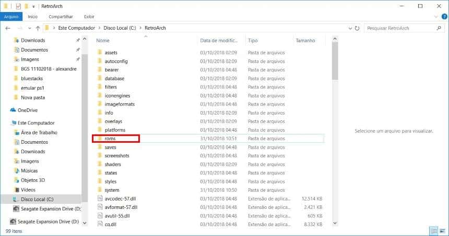449x236 pixels.
Task: Open recent locations dropdown arrow
Action: (29, 28)
